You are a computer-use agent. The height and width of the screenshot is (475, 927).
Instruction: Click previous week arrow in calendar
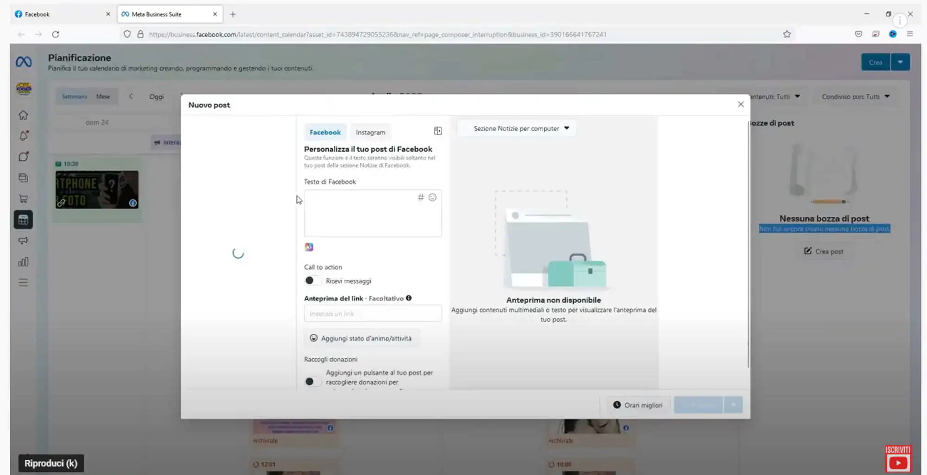tap(131, 96)
